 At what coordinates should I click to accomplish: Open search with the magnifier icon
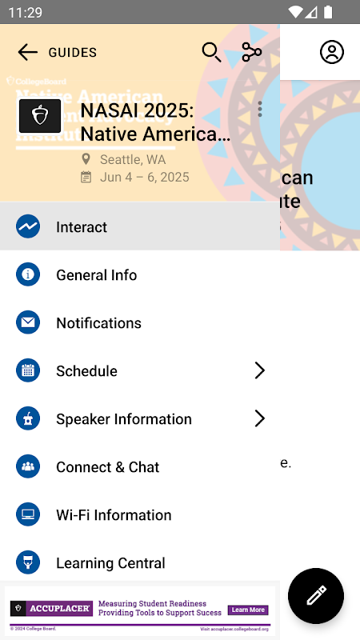(211, 52)
